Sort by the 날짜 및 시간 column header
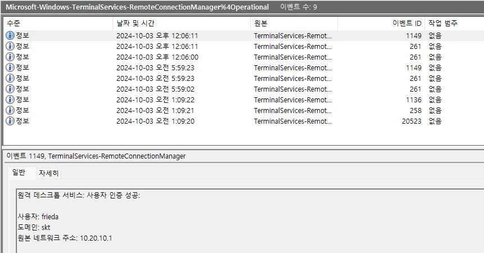Screen dimensions: 484x253 182,24
